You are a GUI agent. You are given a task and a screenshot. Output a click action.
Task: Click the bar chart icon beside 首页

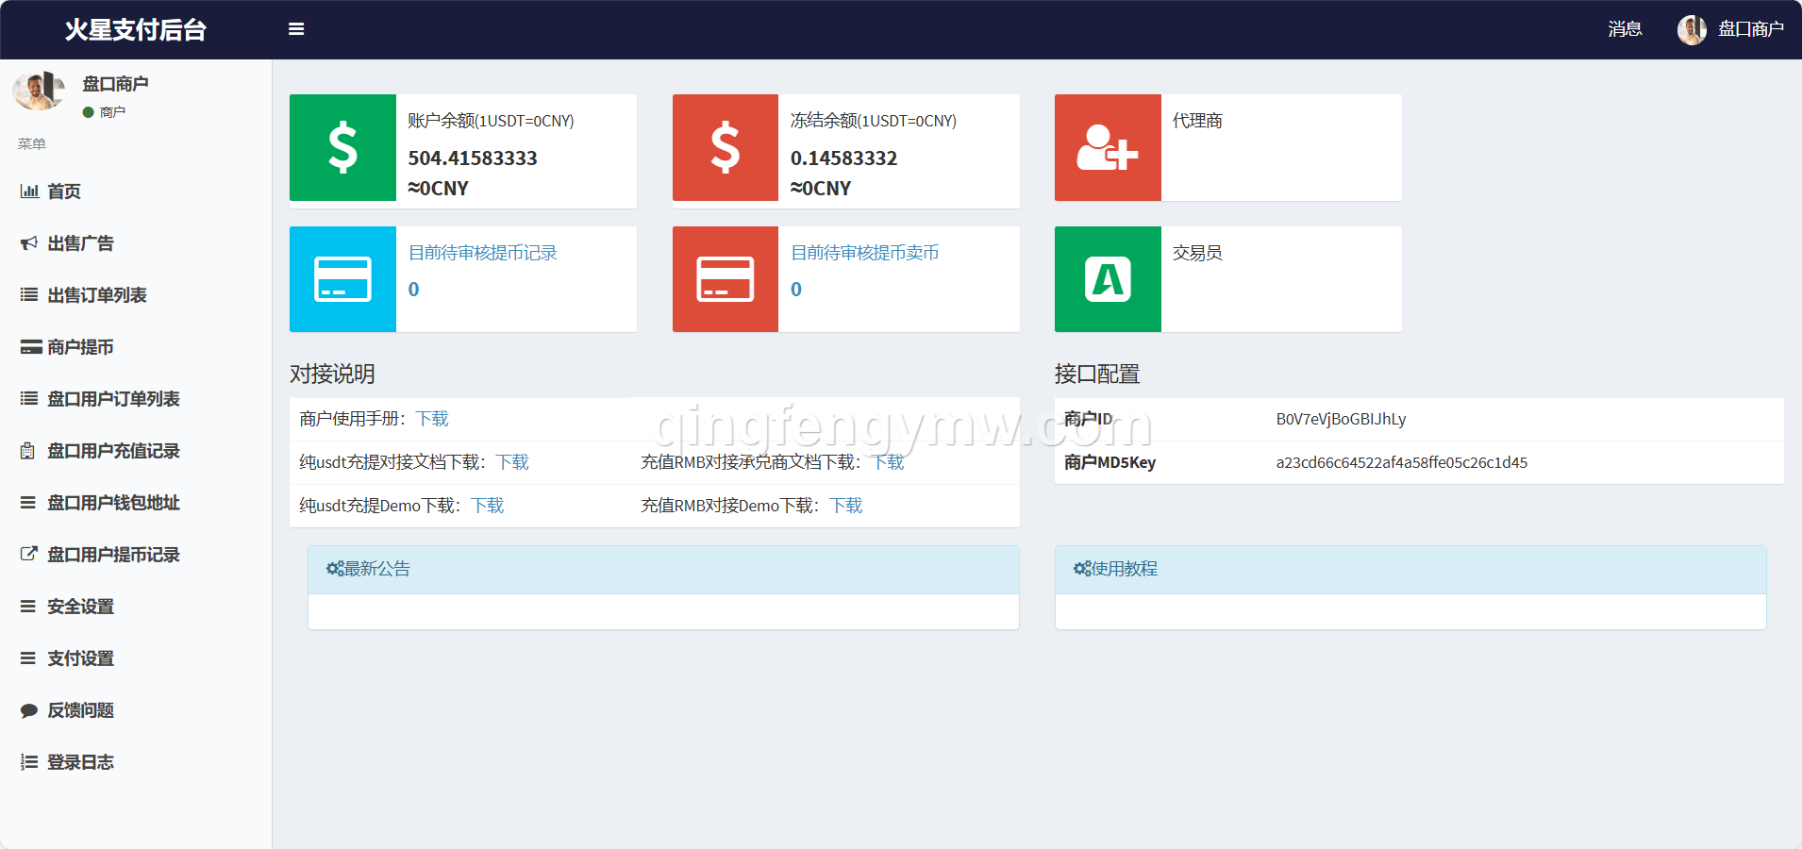[x=29, y=191]
